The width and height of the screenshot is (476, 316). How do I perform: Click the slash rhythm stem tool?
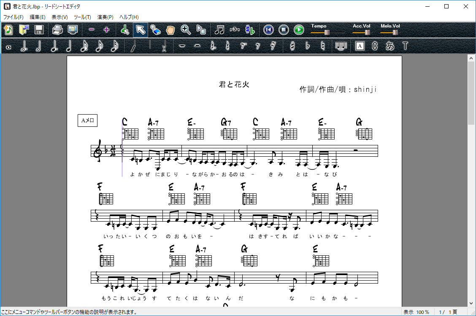[133, 46]
